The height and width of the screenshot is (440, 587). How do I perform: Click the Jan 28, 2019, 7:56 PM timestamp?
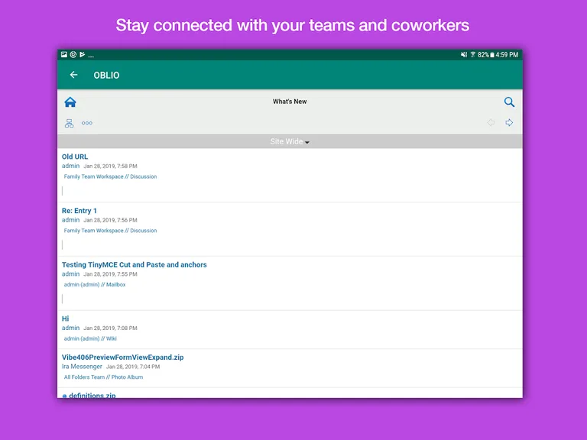point(110,220)
